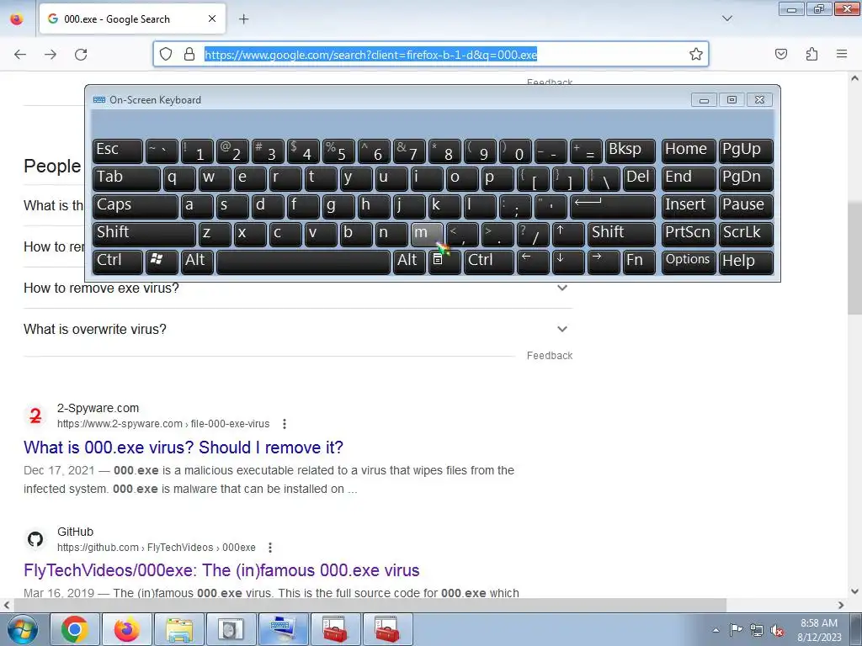Open the Windows Start button
Screen dimensions: 862x646
[21, 629]
